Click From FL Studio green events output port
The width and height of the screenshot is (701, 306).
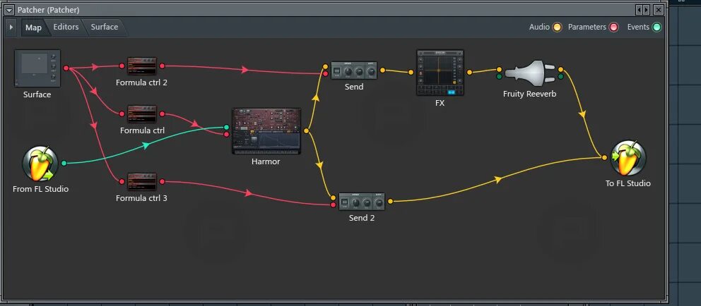tap(64, 164)
